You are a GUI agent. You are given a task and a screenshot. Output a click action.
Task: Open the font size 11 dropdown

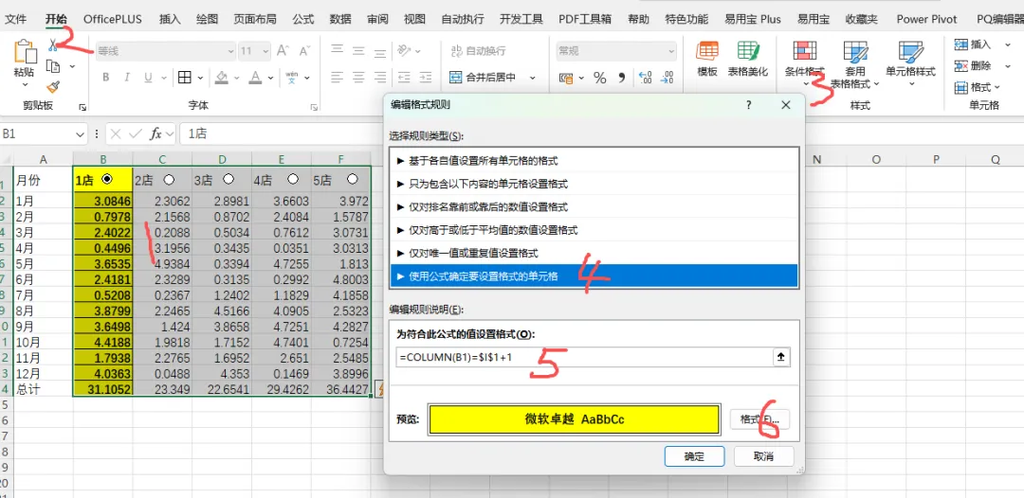coord(265,51)
